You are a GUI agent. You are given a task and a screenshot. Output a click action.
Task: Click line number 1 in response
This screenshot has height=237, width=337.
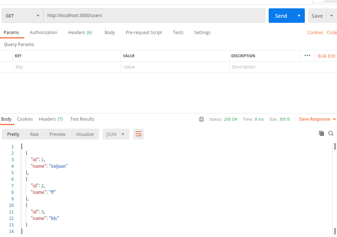(x=12, y=147)
